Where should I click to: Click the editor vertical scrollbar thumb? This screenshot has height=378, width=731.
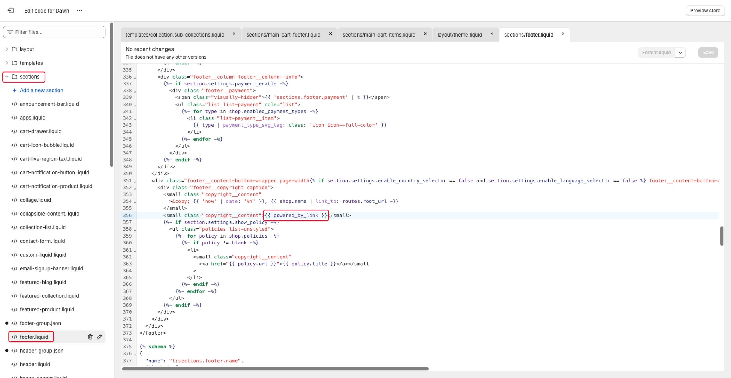(722, 236)
